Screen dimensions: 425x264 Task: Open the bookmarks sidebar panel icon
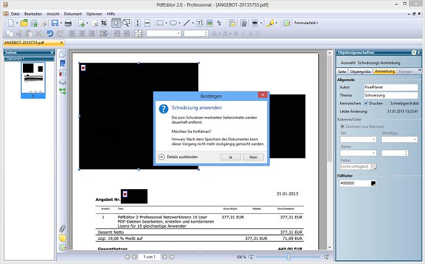click(63, 64)
